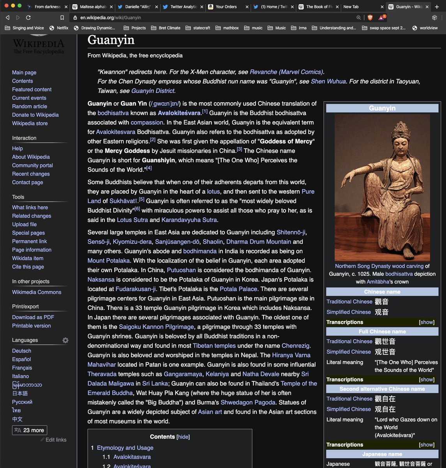This screenshot has width=446, height=468.
Task: Open the mathbox bookmarks folder
Action: 227,28
